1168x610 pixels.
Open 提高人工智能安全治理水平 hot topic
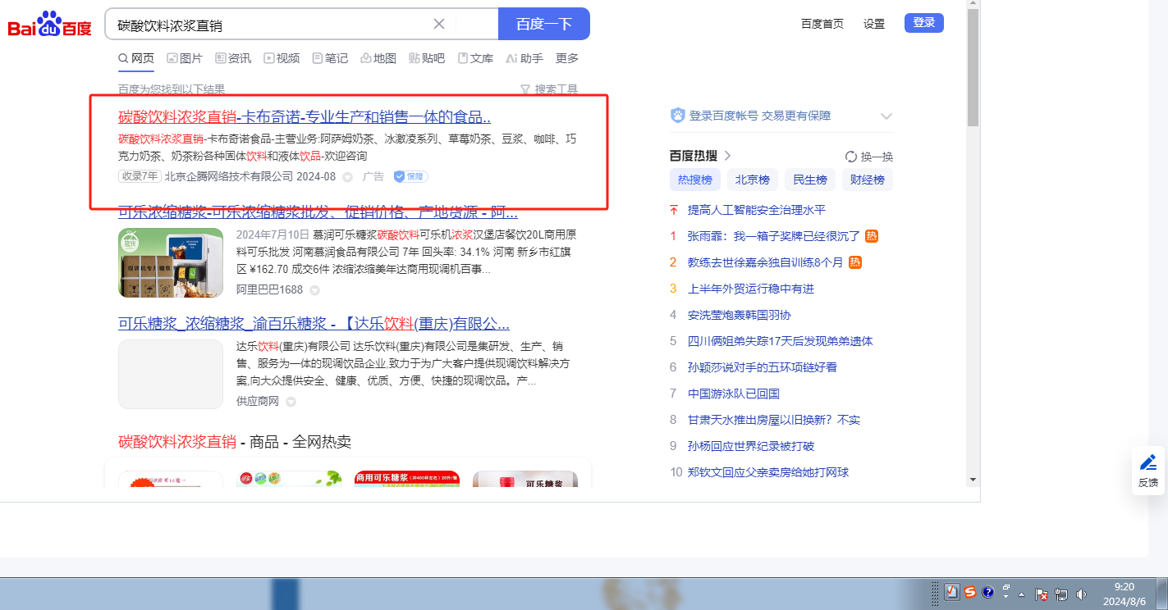(x=757, y=210)
